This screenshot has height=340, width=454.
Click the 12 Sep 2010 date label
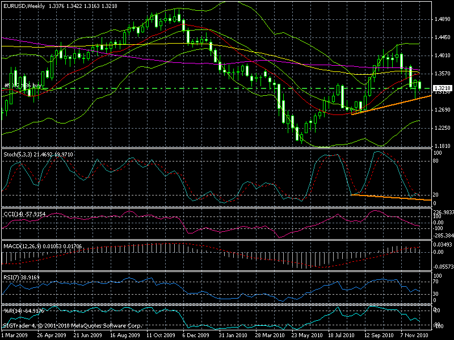click(x=379, y=335)
